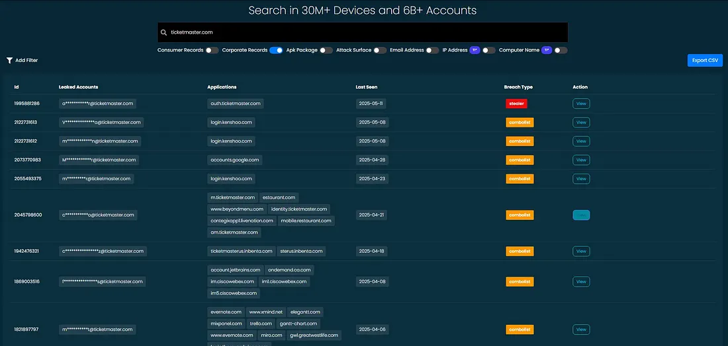Disable the Corporate Records switch
728x346 pixels.
(x=276, y=50)
